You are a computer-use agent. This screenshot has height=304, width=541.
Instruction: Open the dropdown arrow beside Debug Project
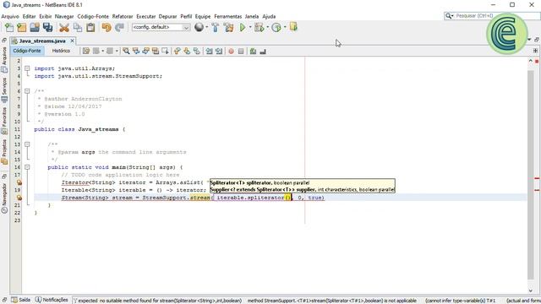(267, 27)
